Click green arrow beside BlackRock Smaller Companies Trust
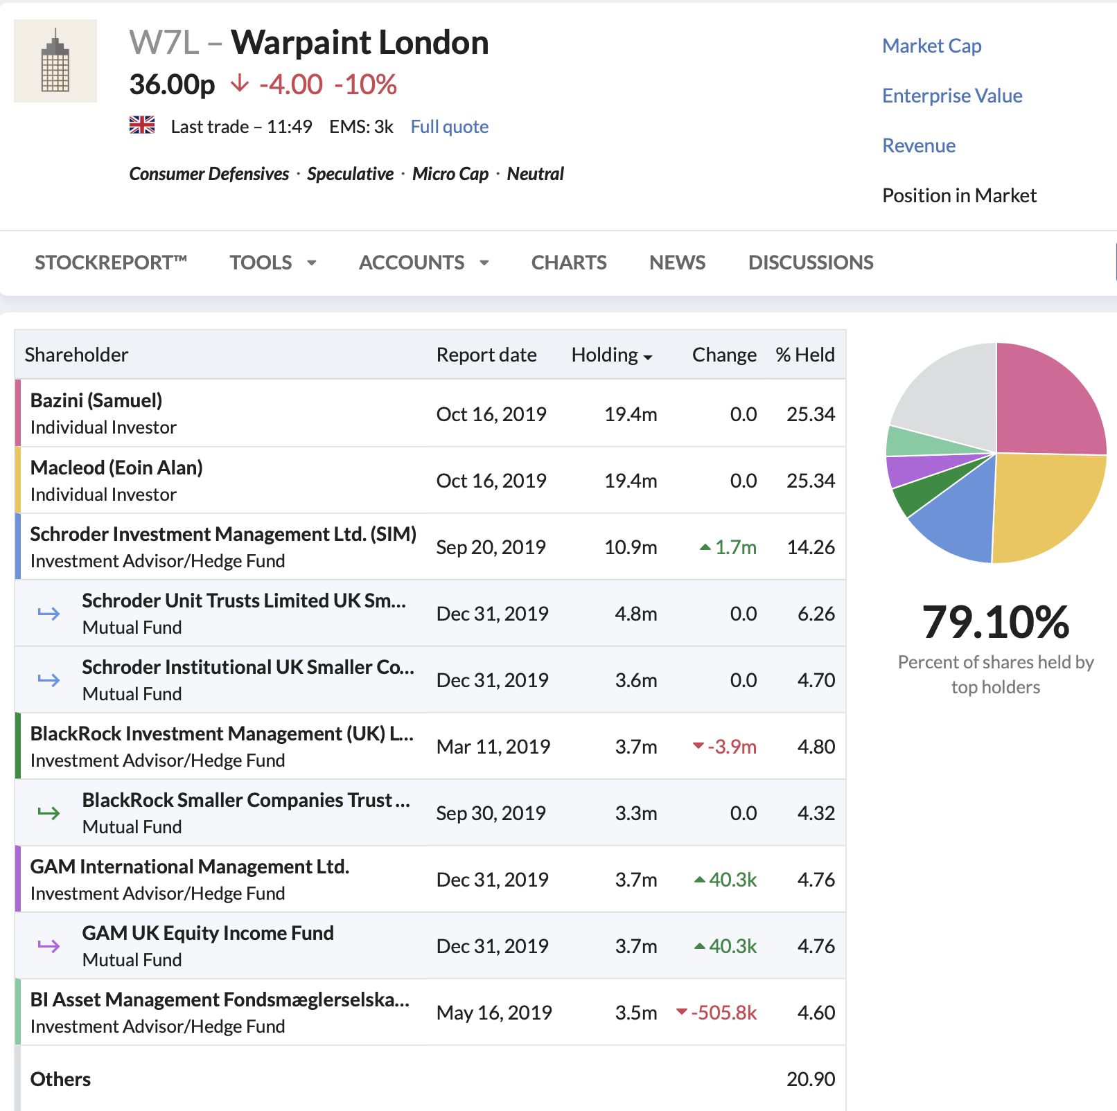 click(49, 812)
